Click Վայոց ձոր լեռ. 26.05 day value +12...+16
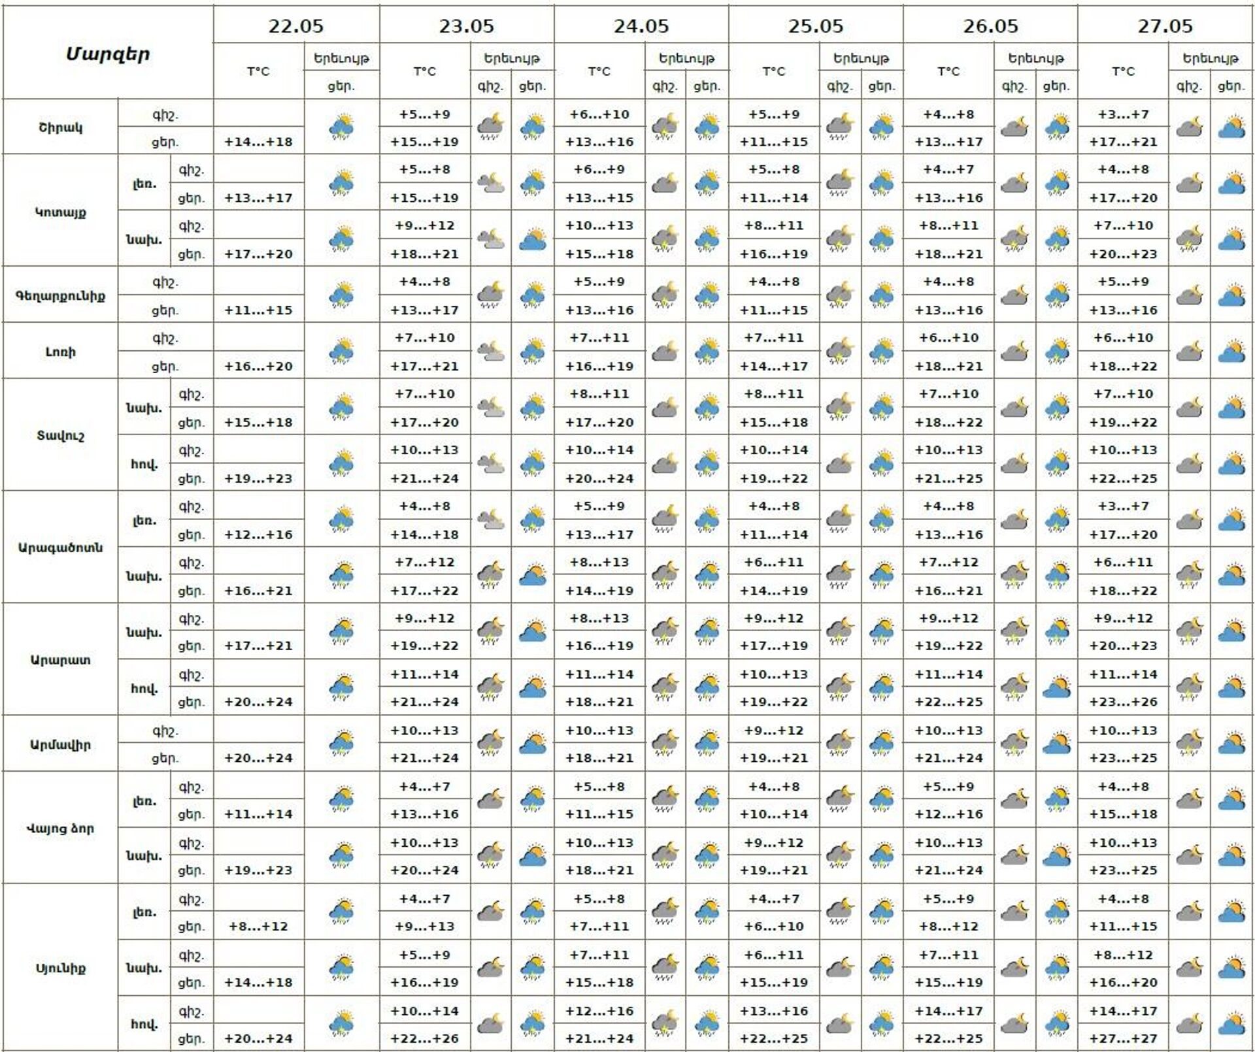This screenshot has height=1052, width=1255. [948, 814]
